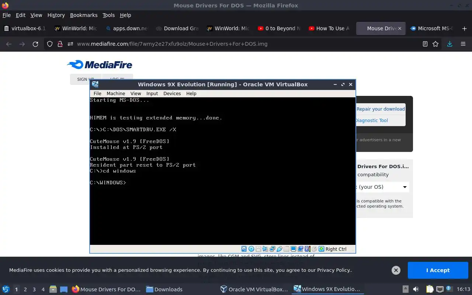Click the display indicator in VirtualBox status bar
472x295 pixels.
(x=293, y=249)
